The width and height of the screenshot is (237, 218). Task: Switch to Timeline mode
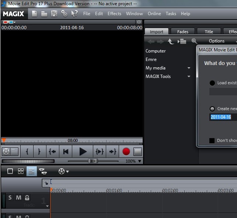pos(32,171)
